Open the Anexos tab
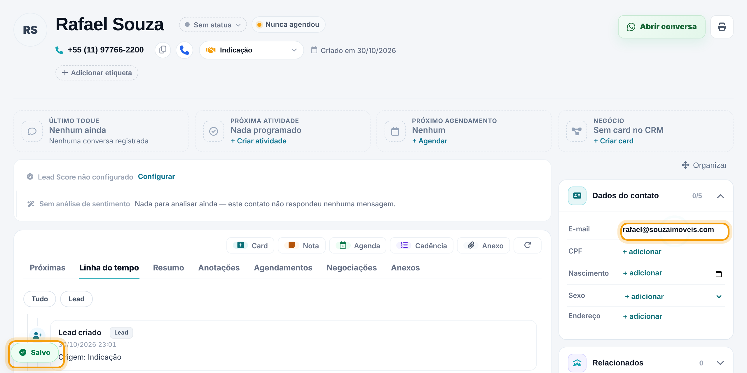Viewport: 747px width, 373px height. point(405,268)
